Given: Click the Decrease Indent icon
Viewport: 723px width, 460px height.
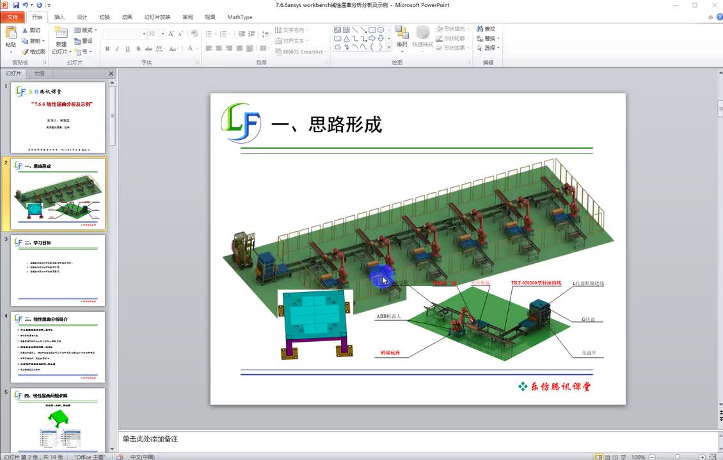Looking at the screenshot, I should 242,34.
